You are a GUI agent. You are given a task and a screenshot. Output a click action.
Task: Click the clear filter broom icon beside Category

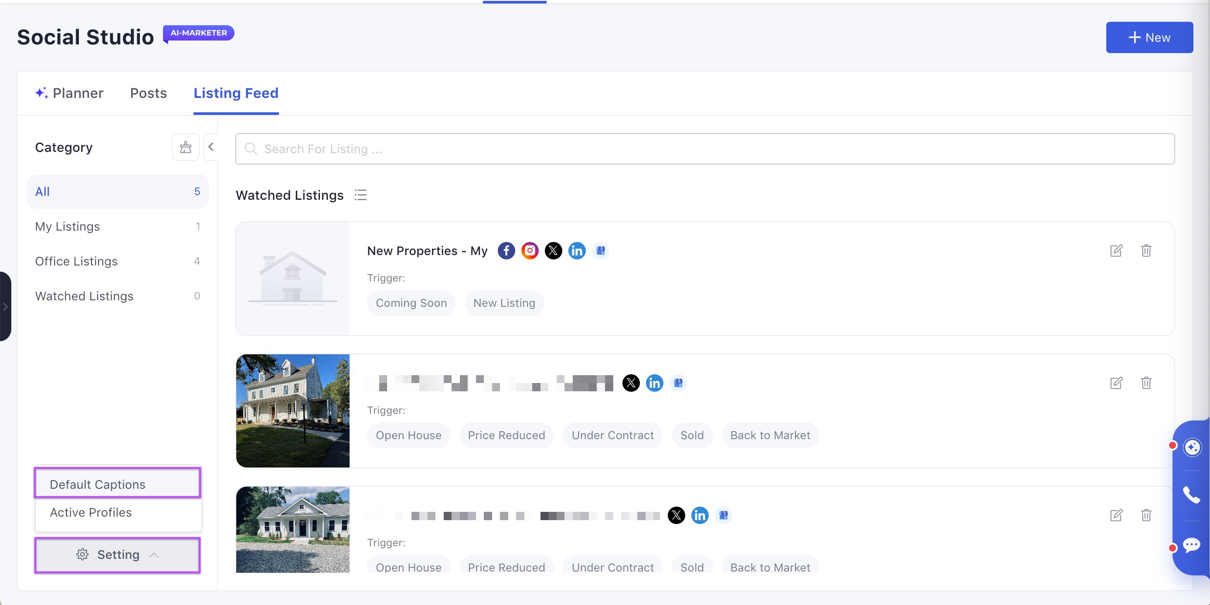186,147
